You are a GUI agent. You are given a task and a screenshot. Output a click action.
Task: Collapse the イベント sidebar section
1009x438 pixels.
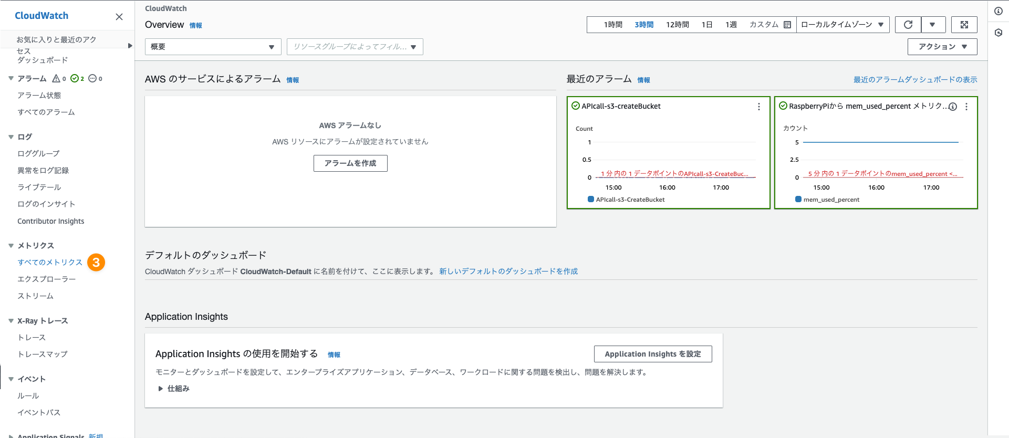point(11,379)
